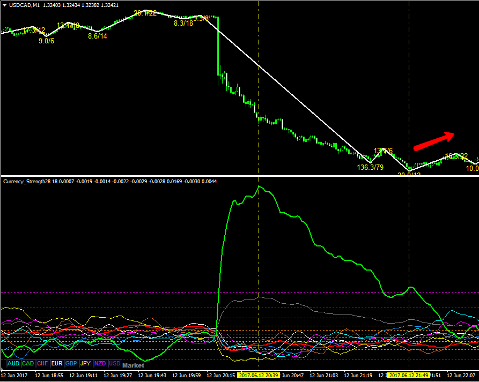
Task: Click the 8.6/14 zigzag label
Action: point(98,36)
